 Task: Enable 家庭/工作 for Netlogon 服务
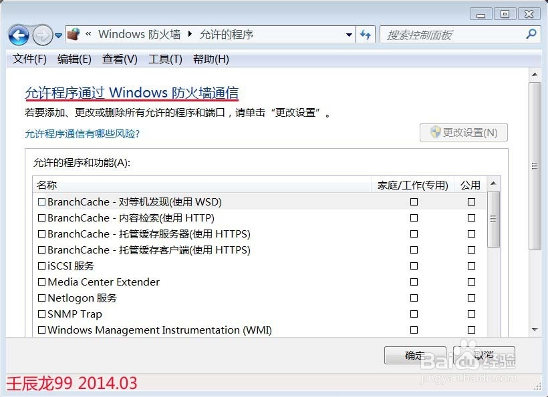414,298
